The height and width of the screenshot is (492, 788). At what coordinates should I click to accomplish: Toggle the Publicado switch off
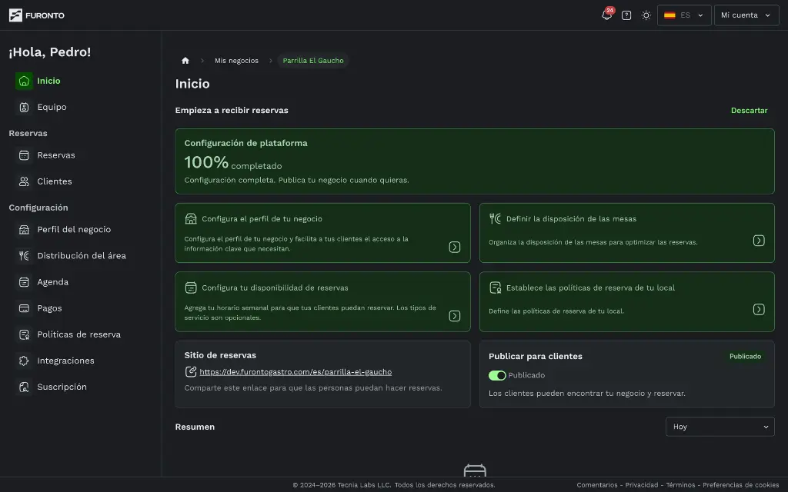[497, 375]
